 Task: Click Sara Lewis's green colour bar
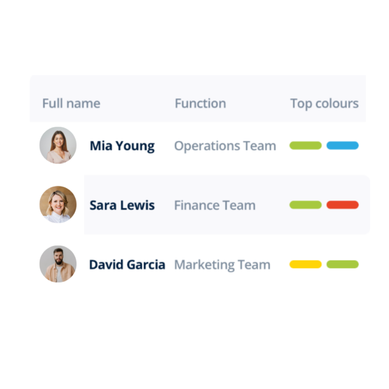pos(305,205)
